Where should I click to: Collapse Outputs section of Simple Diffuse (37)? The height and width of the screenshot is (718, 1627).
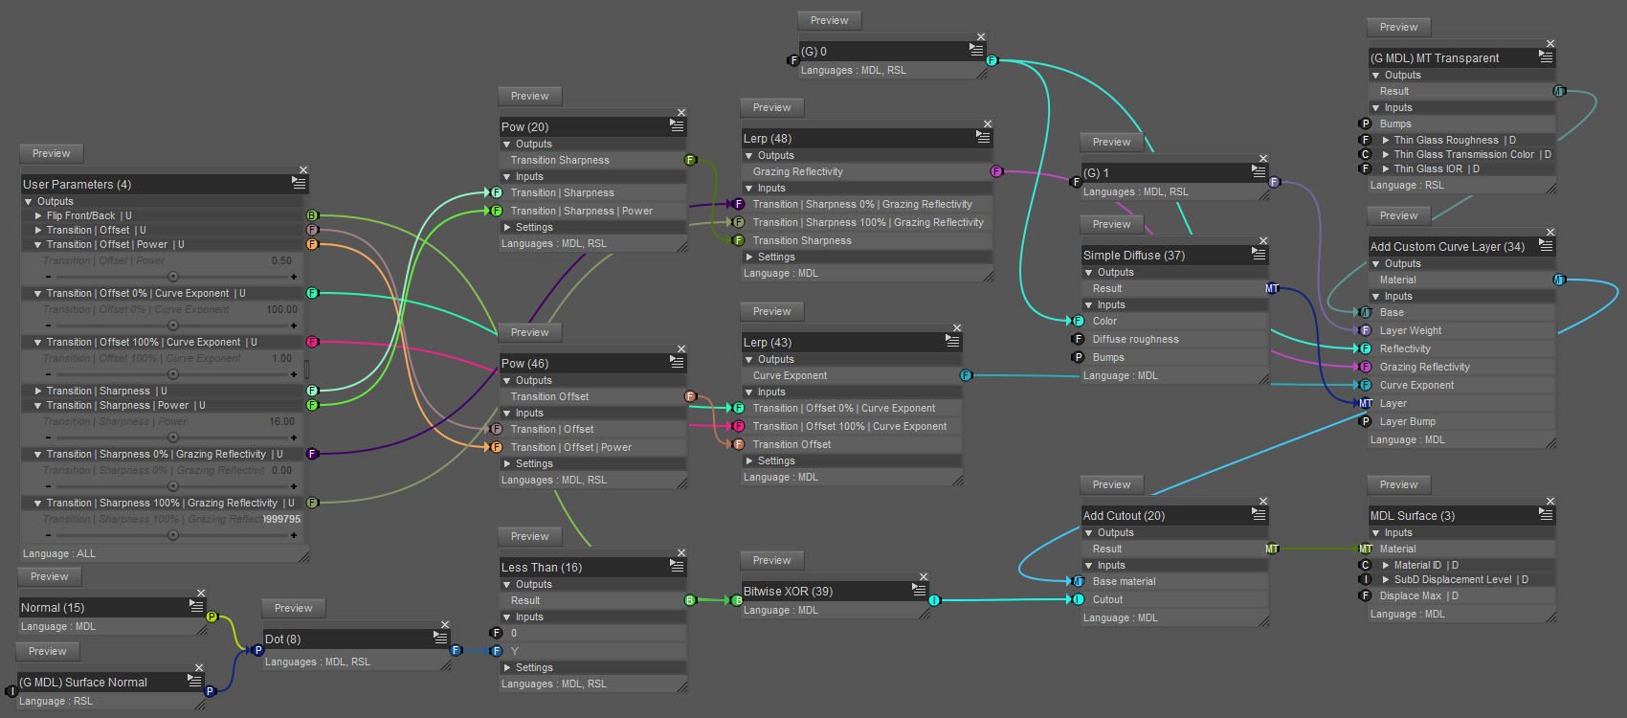click(1089, 273)
